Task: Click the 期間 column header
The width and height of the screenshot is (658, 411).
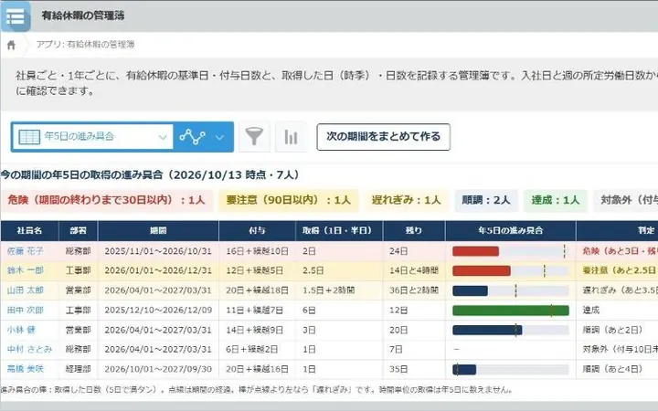Action: pos(158,231)
